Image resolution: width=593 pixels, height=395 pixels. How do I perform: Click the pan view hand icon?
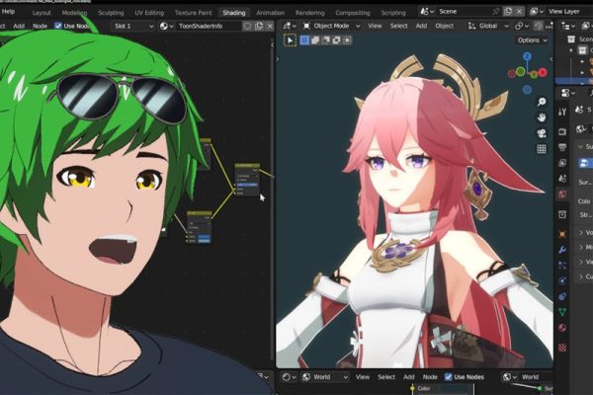click(x=542, y=118)
